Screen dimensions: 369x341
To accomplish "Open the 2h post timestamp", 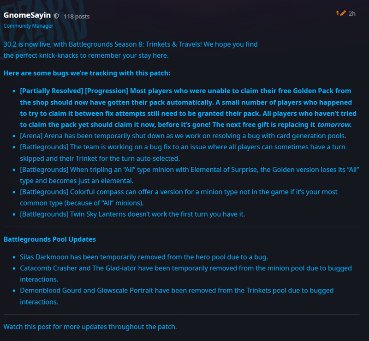I will point(352,14).
